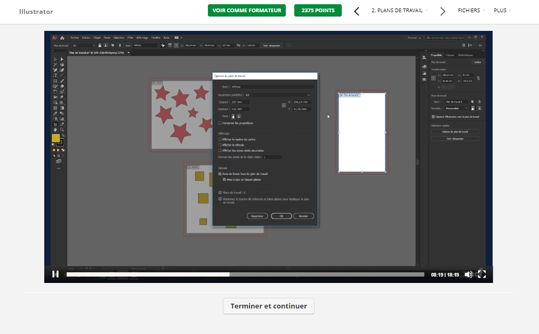539x334 pixels.
Task: Go to the previous lesson arrow
Action: 357,11
